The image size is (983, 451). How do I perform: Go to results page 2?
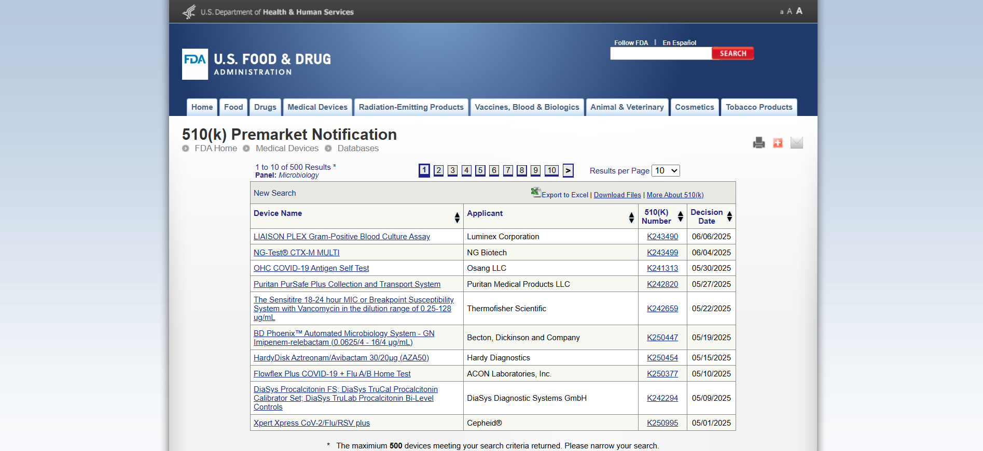439,170
